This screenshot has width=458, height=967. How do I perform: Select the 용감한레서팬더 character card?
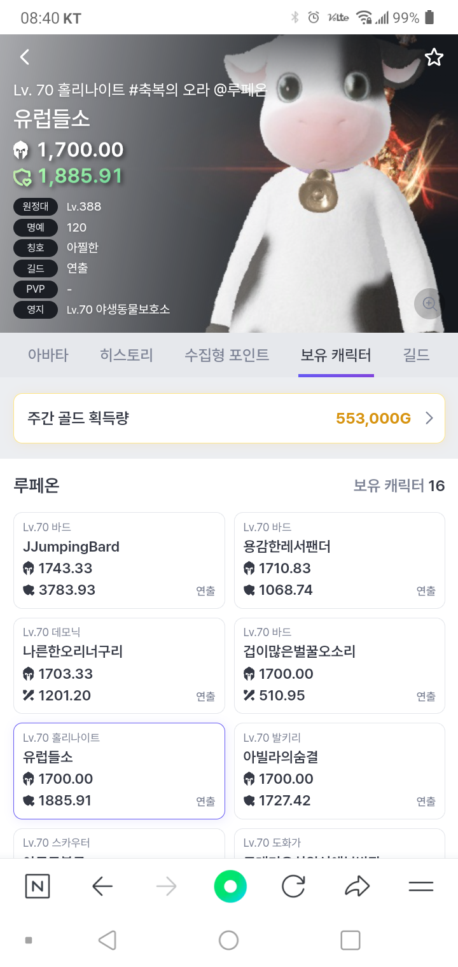pyautogui.click(x=340, y=560)
